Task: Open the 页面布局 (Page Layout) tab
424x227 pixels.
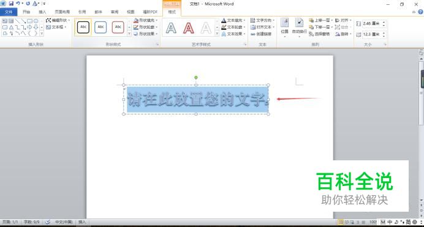Action: [62, 12]
